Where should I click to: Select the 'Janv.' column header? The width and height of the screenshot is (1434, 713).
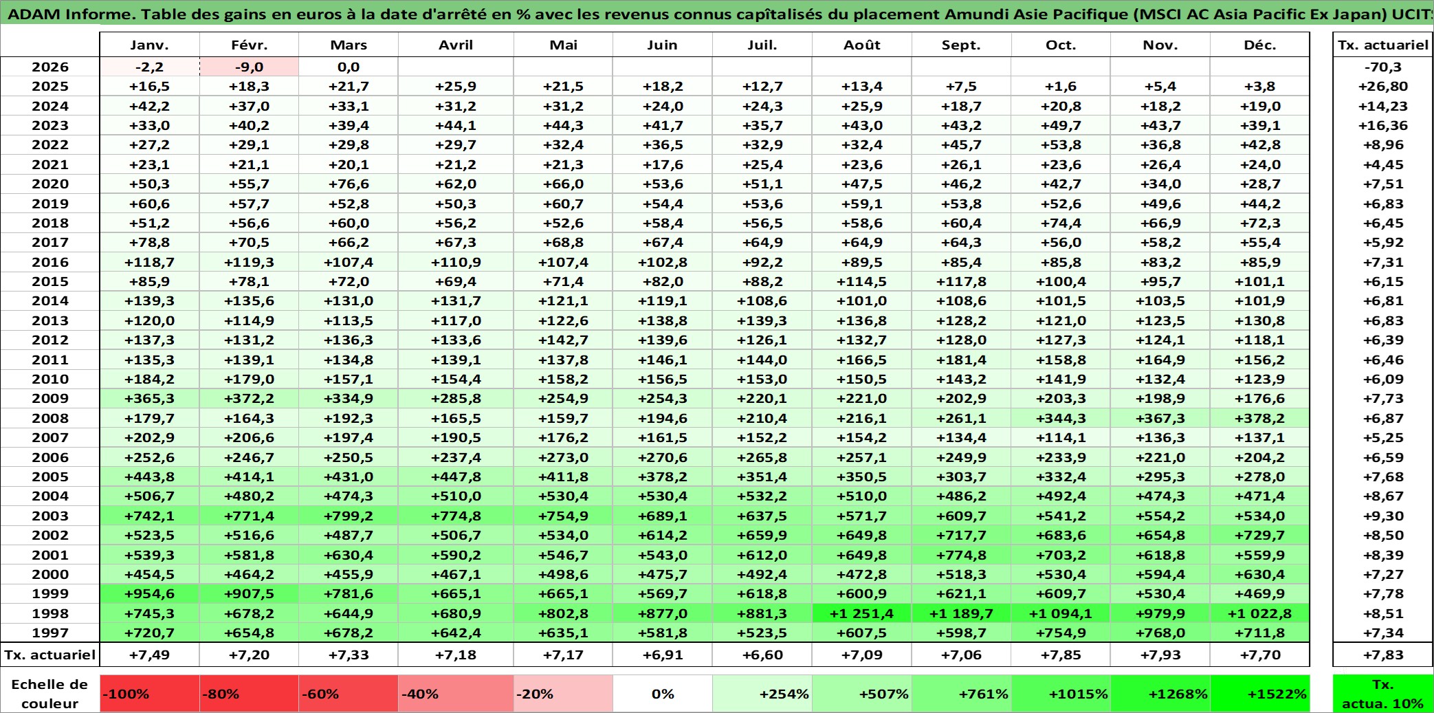(149, 45)
